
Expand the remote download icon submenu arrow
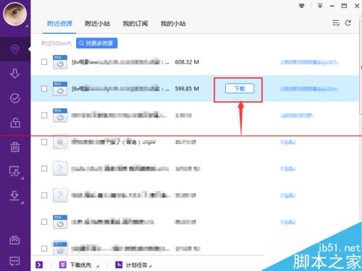(x=22, y=178)
